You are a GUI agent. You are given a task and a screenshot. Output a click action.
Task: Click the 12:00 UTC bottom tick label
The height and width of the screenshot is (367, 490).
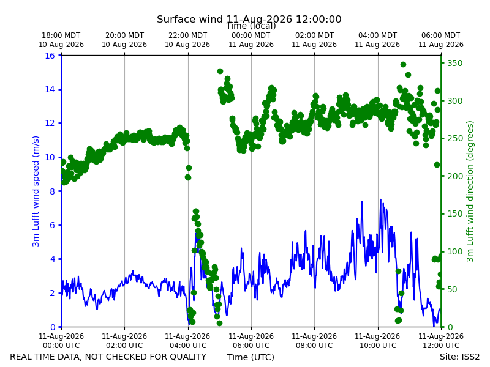click(441, 341)
